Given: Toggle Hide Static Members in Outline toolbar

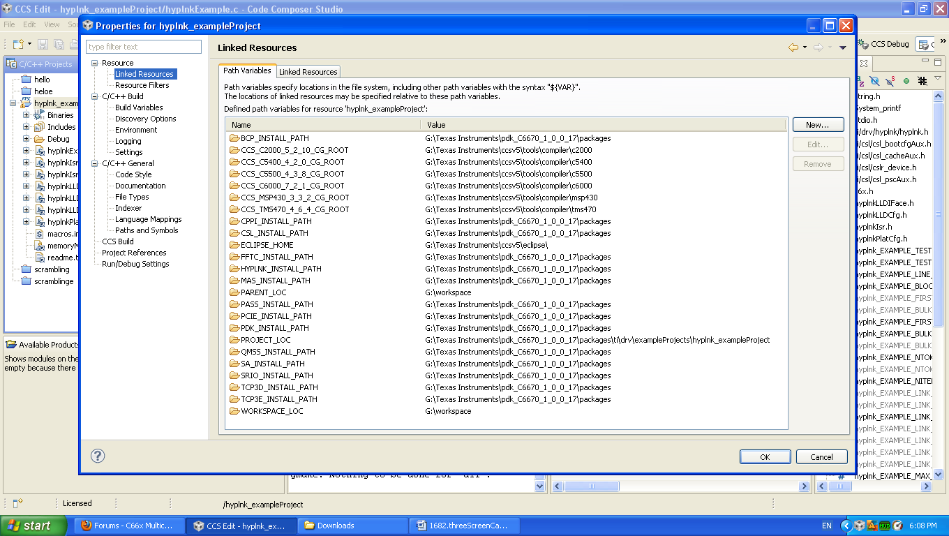Looking at the screenshot, I should (891, 81).
